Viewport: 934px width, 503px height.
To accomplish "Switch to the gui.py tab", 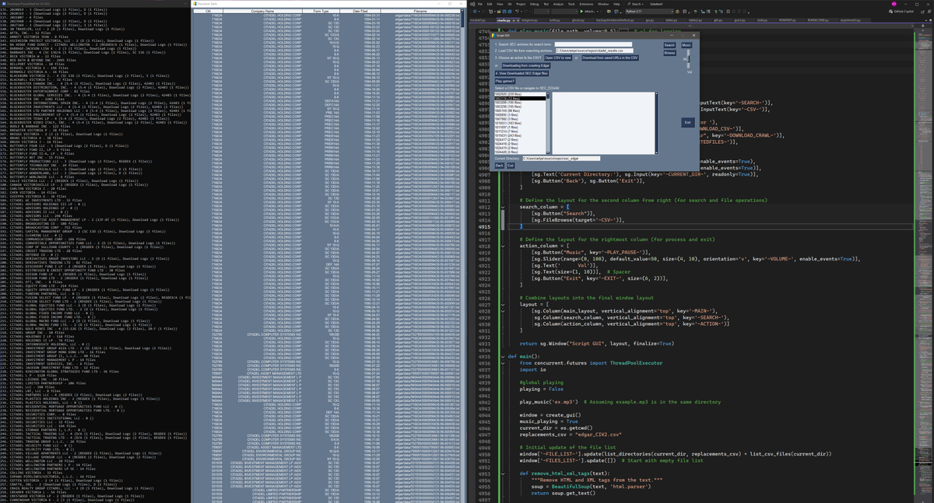I will pos(650,19).
